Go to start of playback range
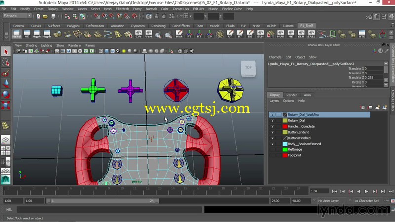This screenshot has width=395, height=222. 334,191
